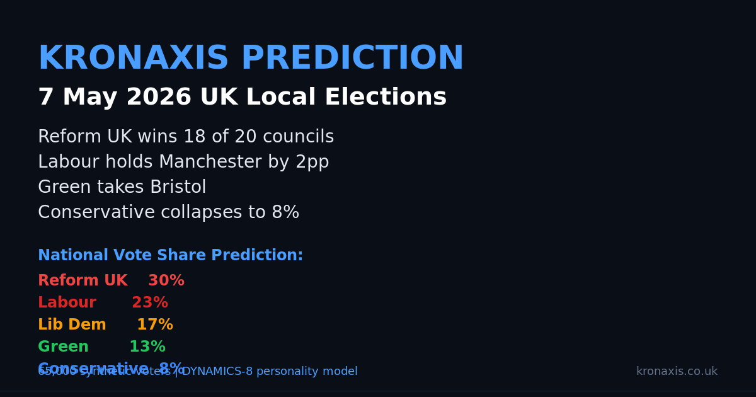Select the 13% Green figure
The width and height of the screenshot is (756, 397).
(x=147, y=347)
